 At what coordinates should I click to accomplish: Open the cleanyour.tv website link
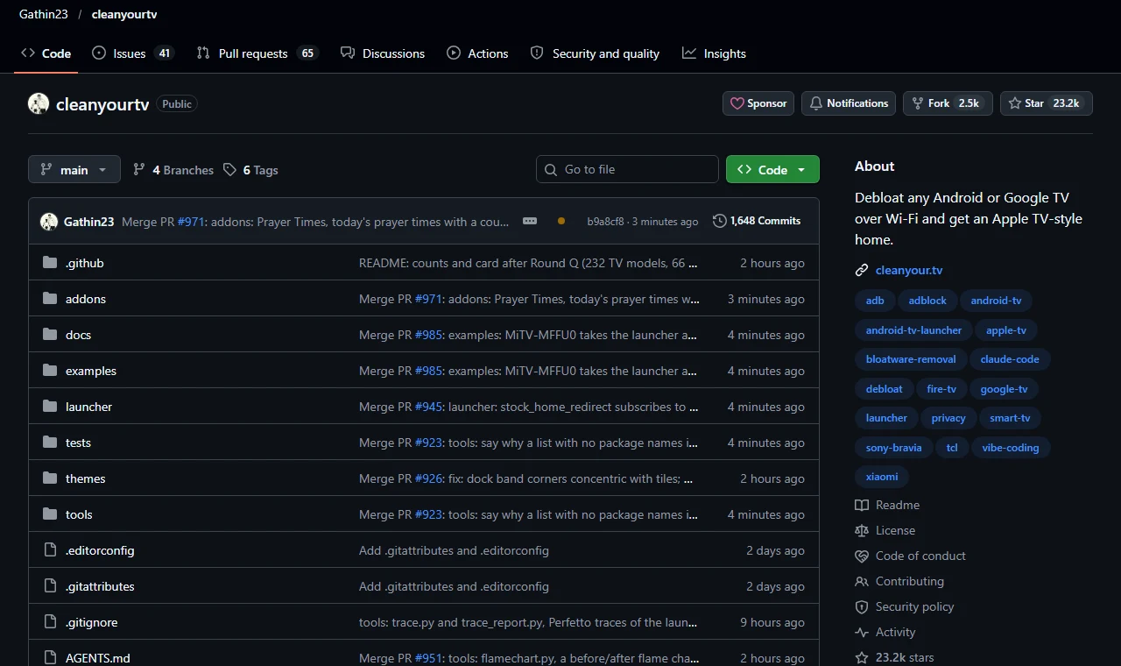coord(909,270)
